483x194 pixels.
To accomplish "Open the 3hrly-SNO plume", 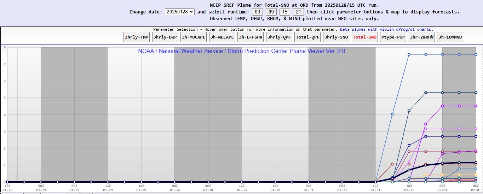I will (337, 37).
